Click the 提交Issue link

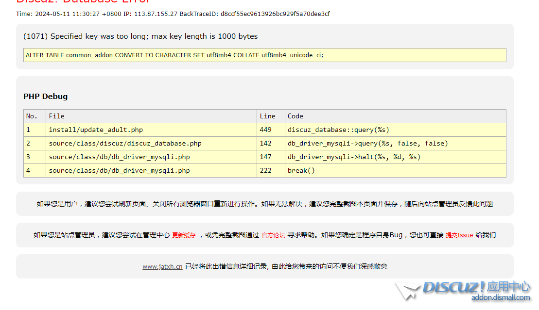(459, 235)
